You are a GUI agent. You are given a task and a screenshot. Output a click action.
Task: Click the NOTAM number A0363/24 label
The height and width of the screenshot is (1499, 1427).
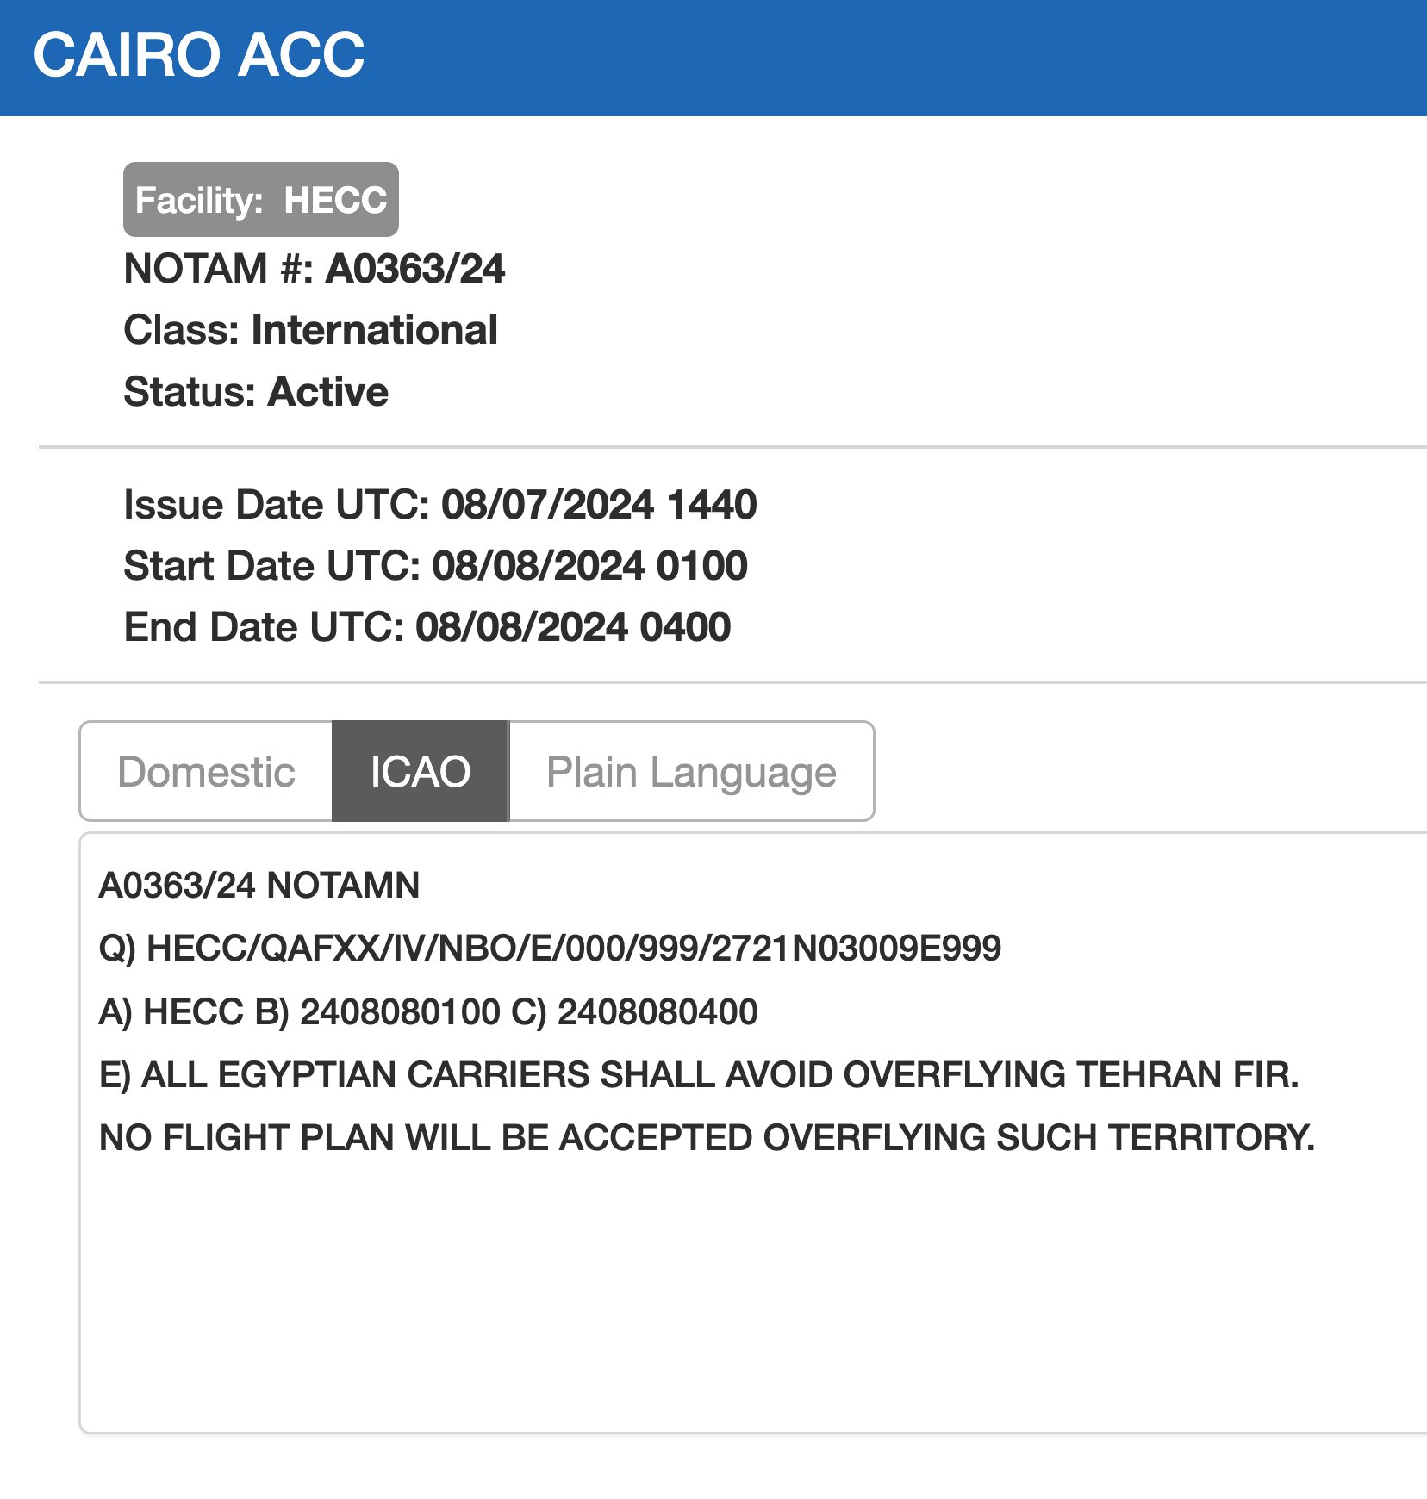coord(314,269)
